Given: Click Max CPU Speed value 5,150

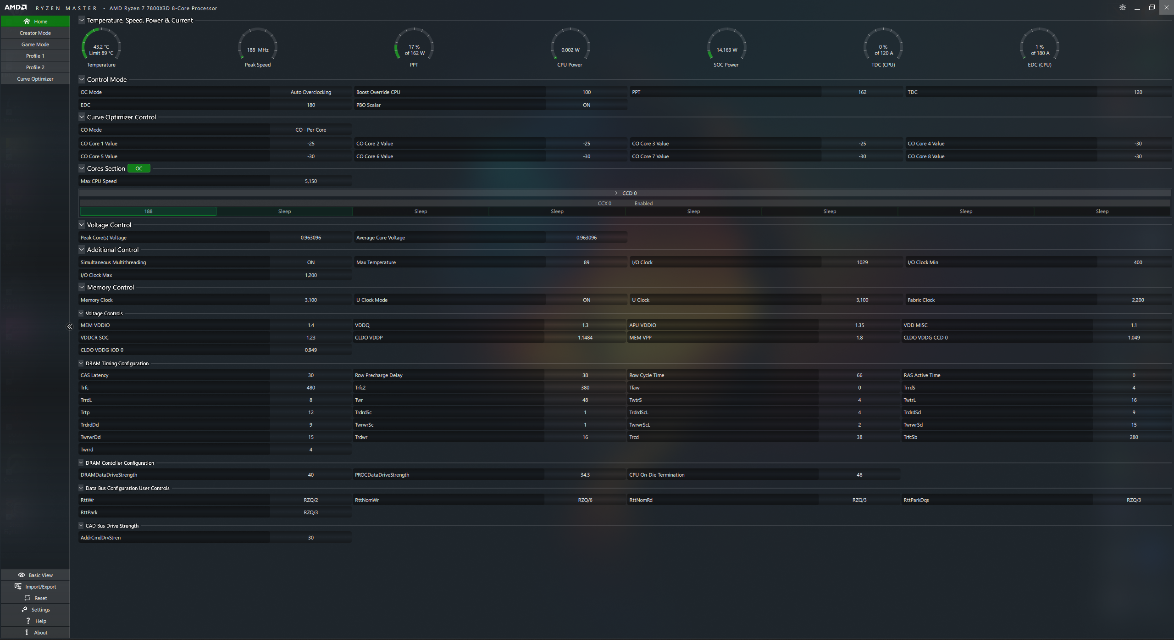Looking at the screenshot, I should [x=311, y=181].
